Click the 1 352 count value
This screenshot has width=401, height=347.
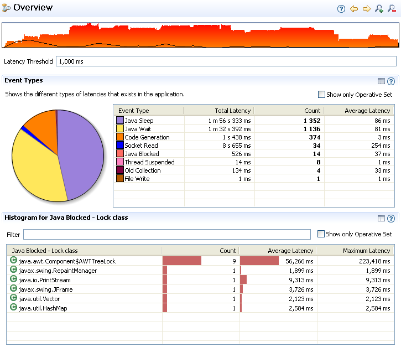[x=312, y=121]
